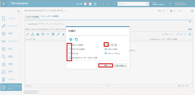Viewport: 195px width, 95px height.
Task: Click the キャンセル button
Action: click(120, 65)
